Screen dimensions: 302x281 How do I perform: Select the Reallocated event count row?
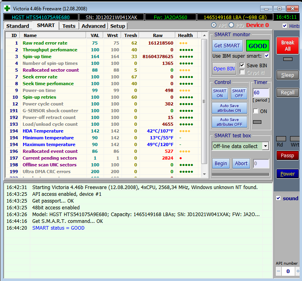coord(103,151)
